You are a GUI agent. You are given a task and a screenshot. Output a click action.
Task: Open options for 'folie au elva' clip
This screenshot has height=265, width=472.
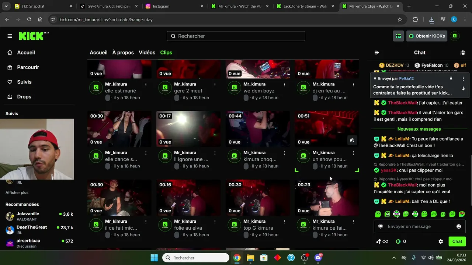tap(215, 221)
